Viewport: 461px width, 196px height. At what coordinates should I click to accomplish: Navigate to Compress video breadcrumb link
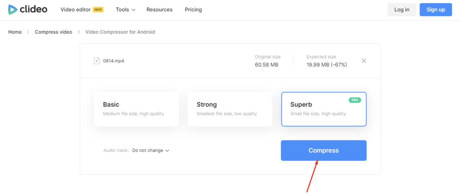pyautogui.click(x=53, y=32)
